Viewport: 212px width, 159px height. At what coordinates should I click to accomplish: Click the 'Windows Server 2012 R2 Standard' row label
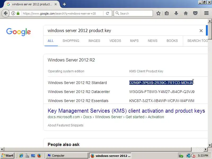77,83
